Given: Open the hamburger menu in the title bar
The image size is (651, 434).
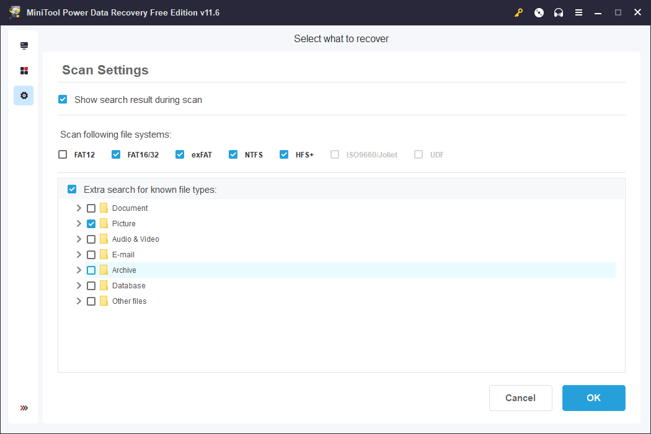Looking at the screenshot, I should [x=578, y=13].
